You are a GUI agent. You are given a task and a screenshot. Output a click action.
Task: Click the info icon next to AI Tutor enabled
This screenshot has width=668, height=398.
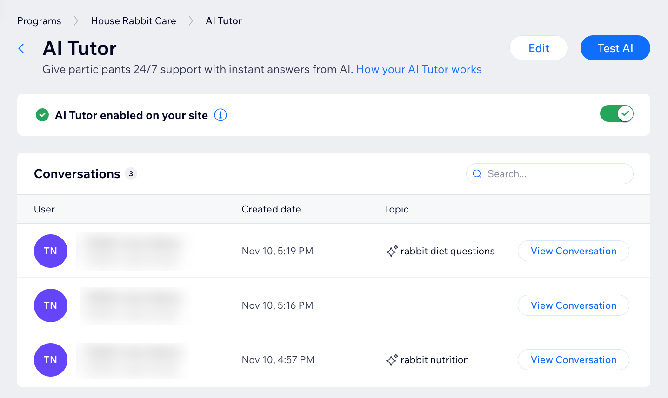click(220, 115)
